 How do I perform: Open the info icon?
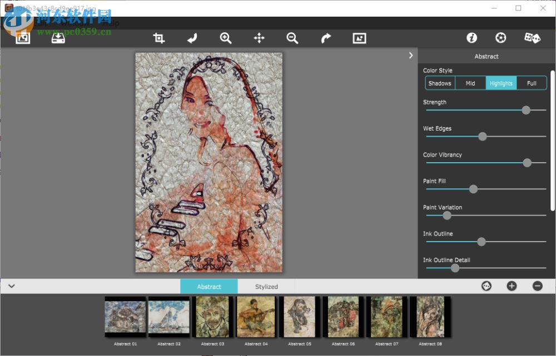pyautogui.click(x=471, y=38)
